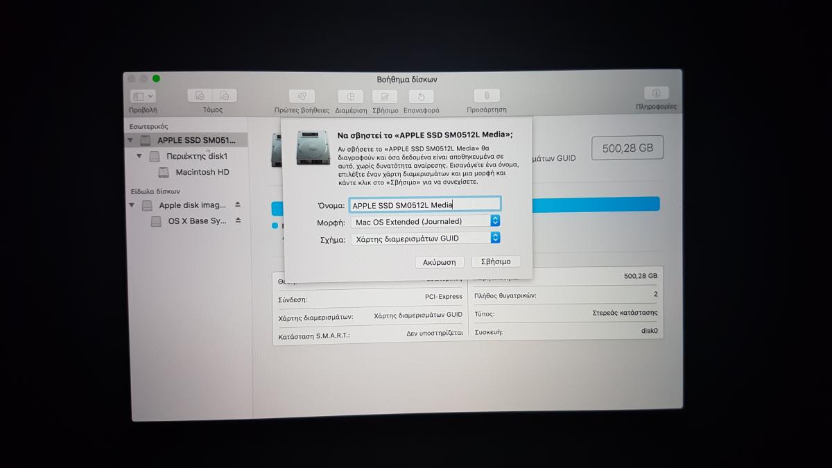Viewport: 832px width, 468px height.
Task: Click the Σβήσιμο erase toolbar icon
Action: (385, 96)
